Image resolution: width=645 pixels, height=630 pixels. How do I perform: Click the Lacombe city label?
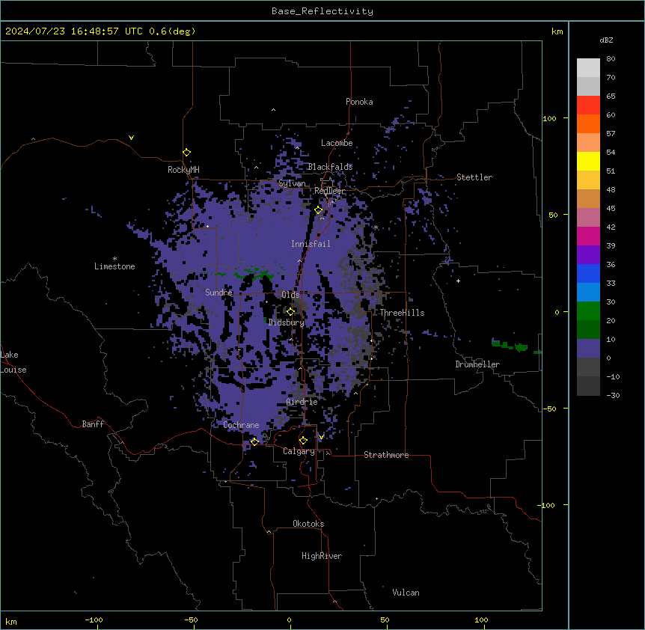[x=337, y=143]
